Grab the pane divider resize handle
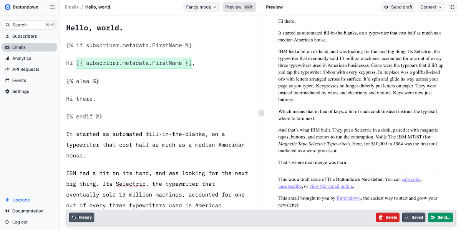Image resolution: width=461 pixels, height=230 pixels. pyautogui.click(x=261, y=113)
